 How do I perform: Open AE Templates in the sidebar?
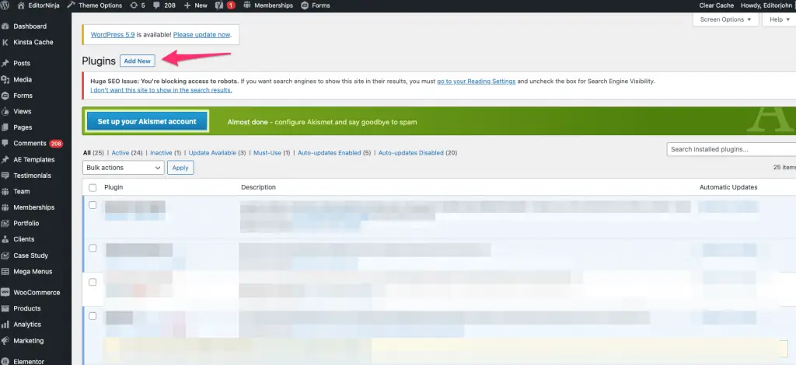tap(36, 159)
